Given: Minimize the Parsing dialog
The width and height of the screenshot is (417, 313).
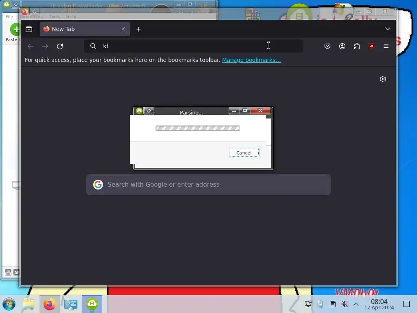Looking at the screenshot, I should click(x=234, y=110).
